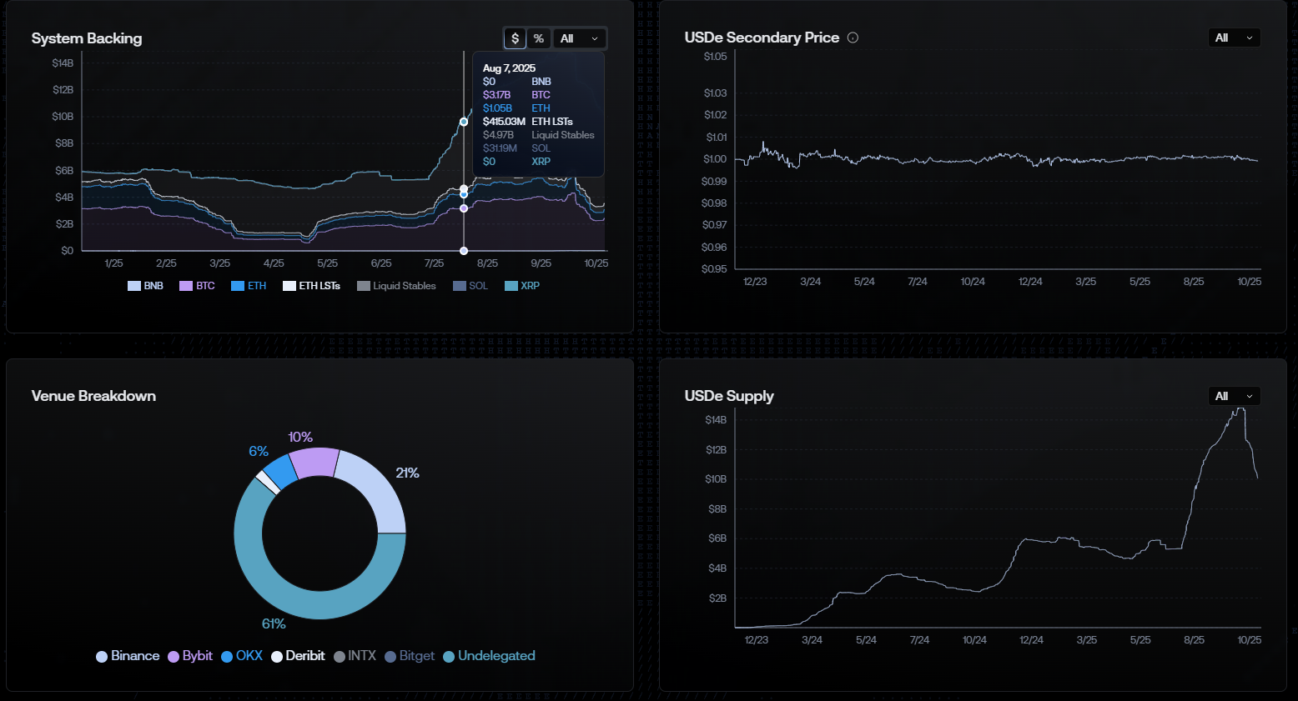Open USDe Secondary Price range dropdown

[1234, 38]
